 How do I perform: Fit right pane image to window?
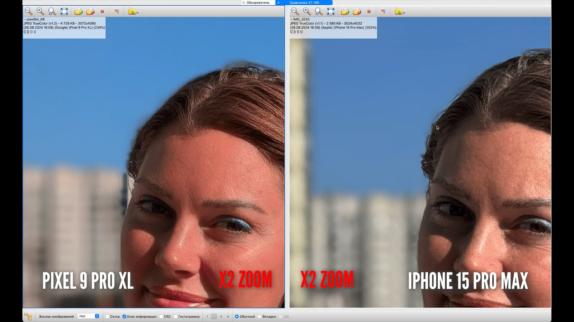(x=331, y=11)
